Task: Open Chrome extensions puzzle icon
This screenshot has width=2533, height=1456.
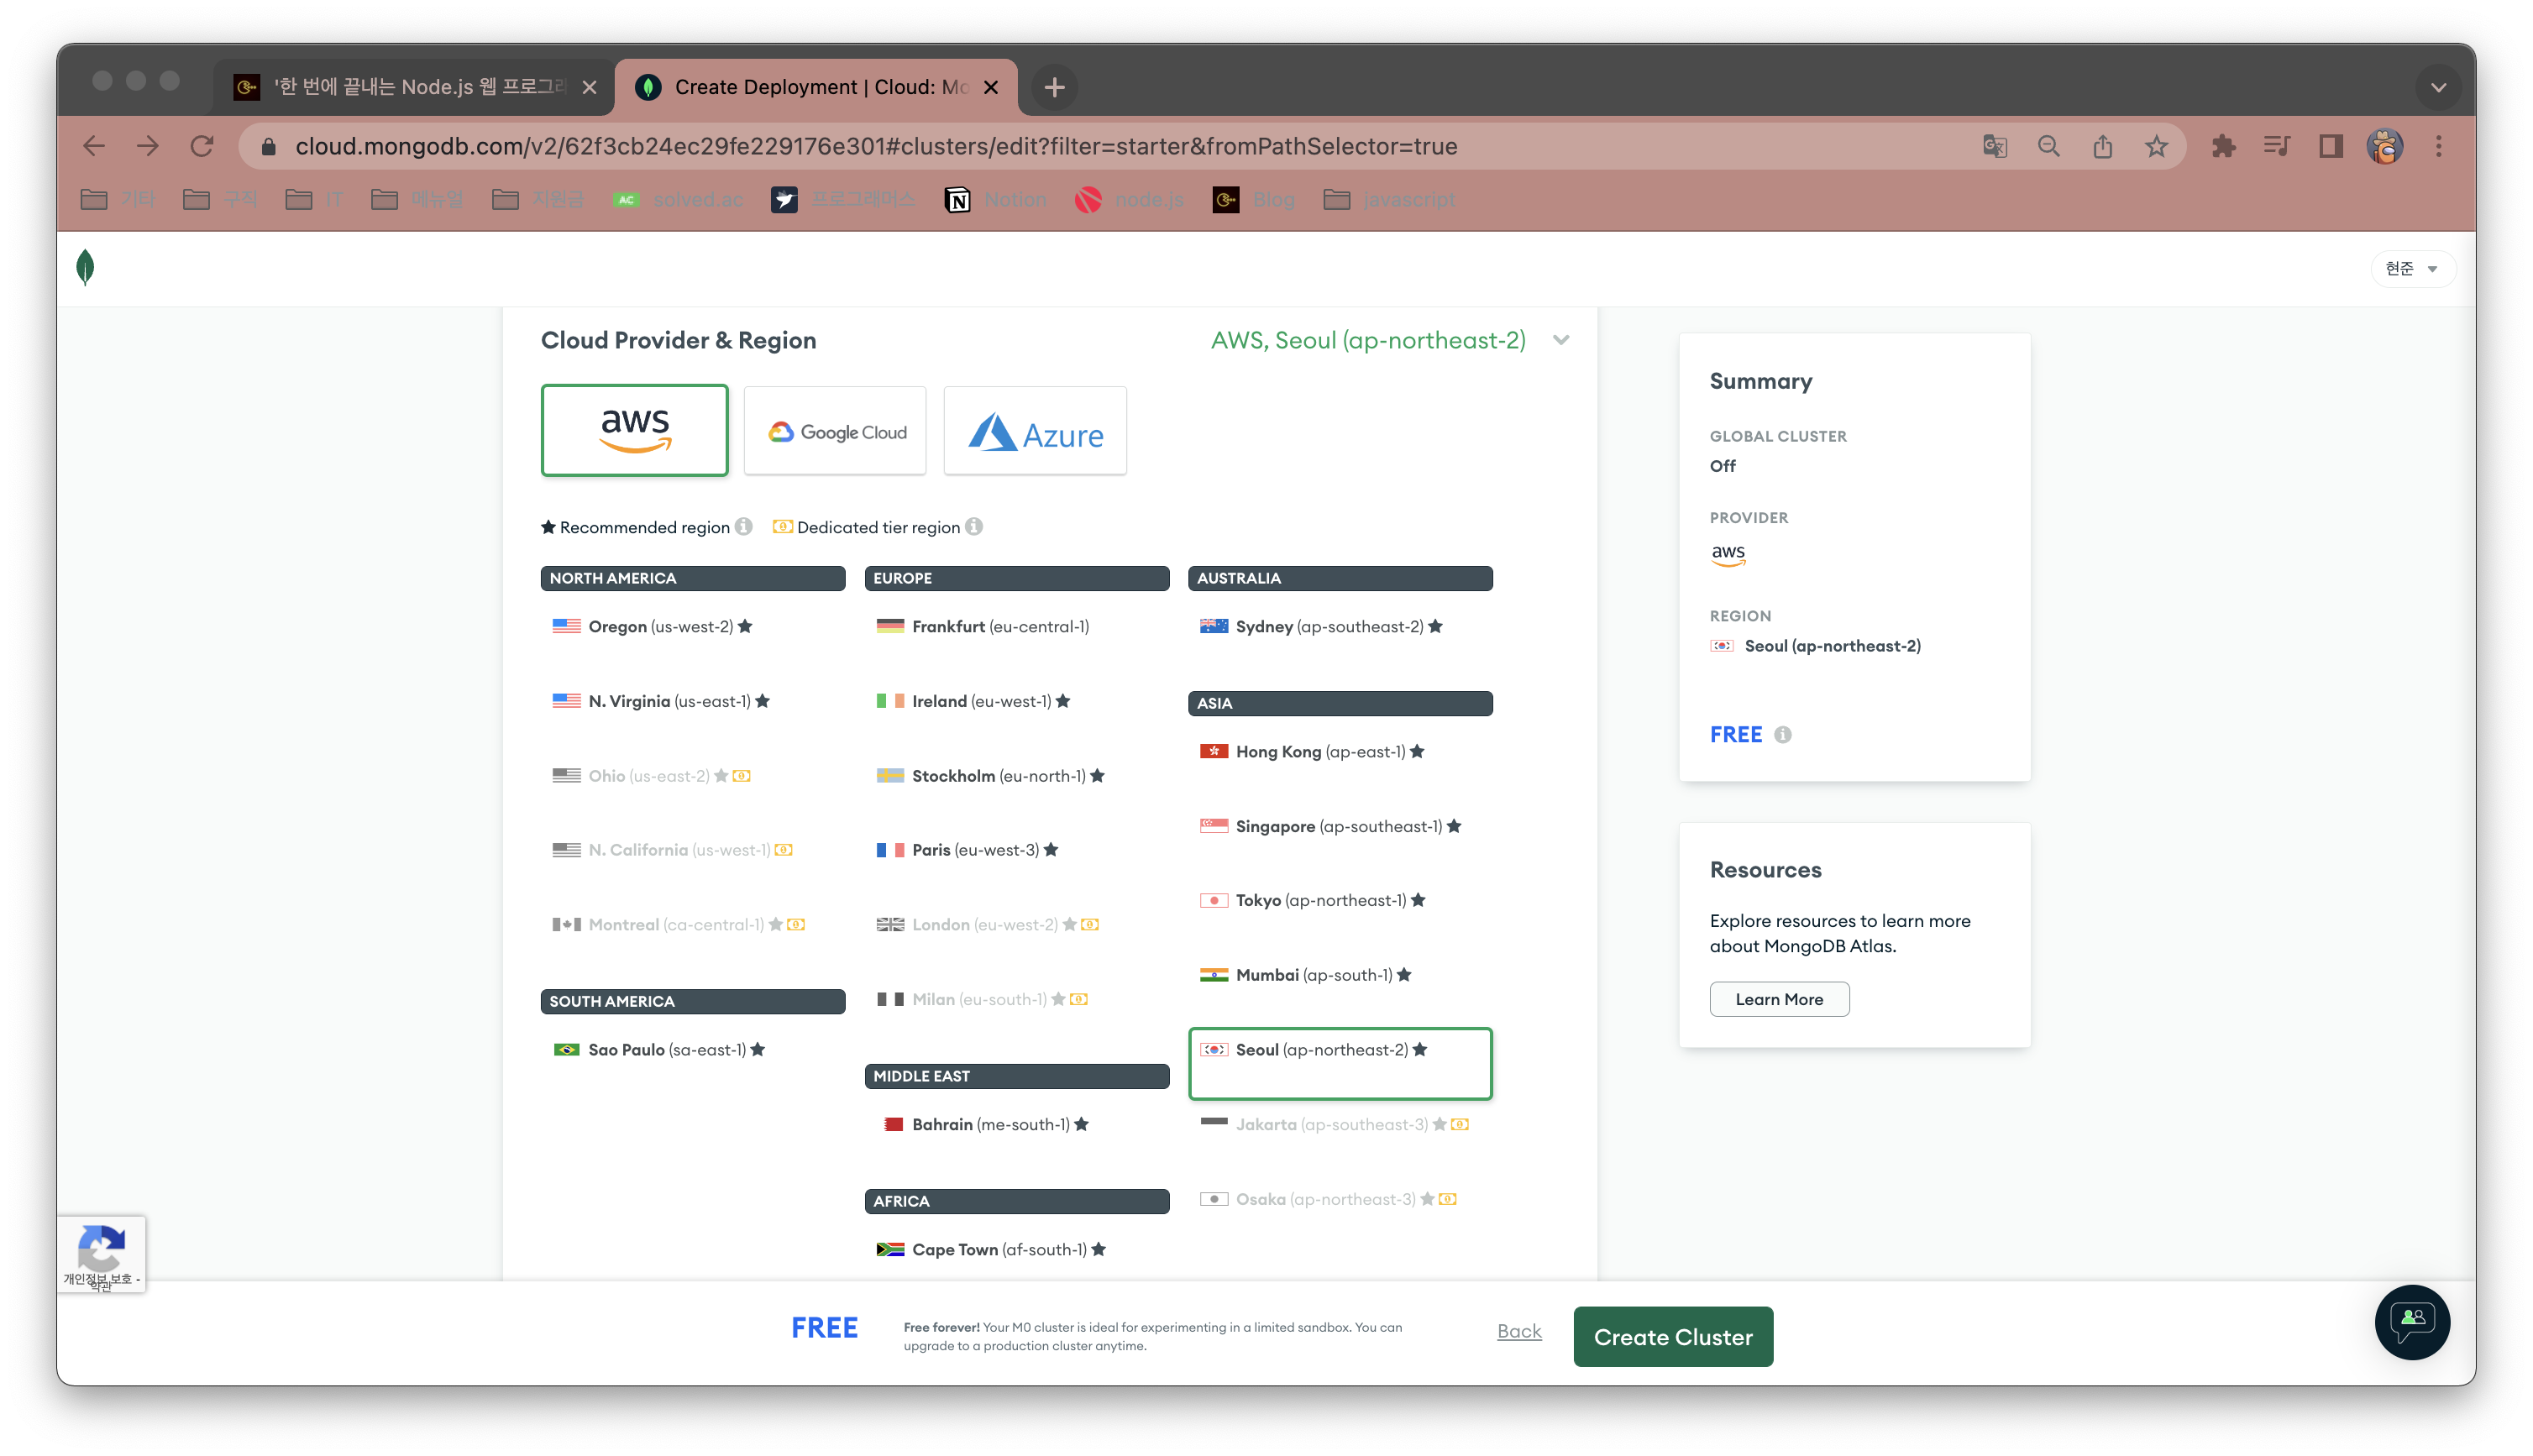Action: [2223, 146]
